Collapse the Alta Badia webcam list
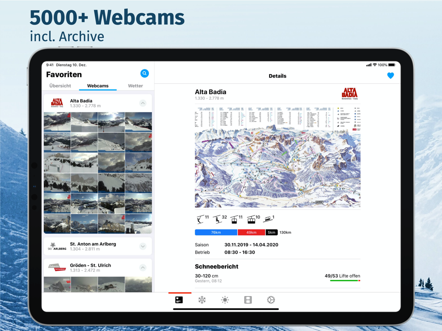Image resolution: width=442 pixels, height=331 pixels. (143, 103)
